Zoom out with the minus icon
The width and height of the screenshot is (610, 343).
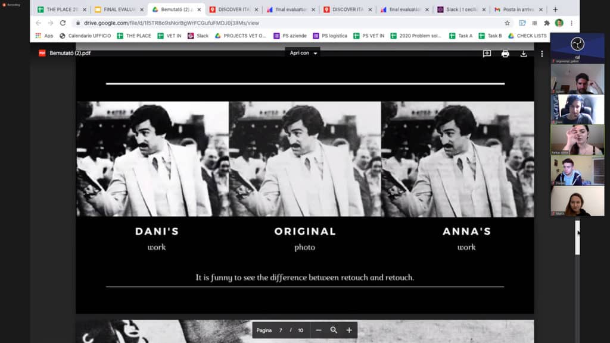click(319, 330)
